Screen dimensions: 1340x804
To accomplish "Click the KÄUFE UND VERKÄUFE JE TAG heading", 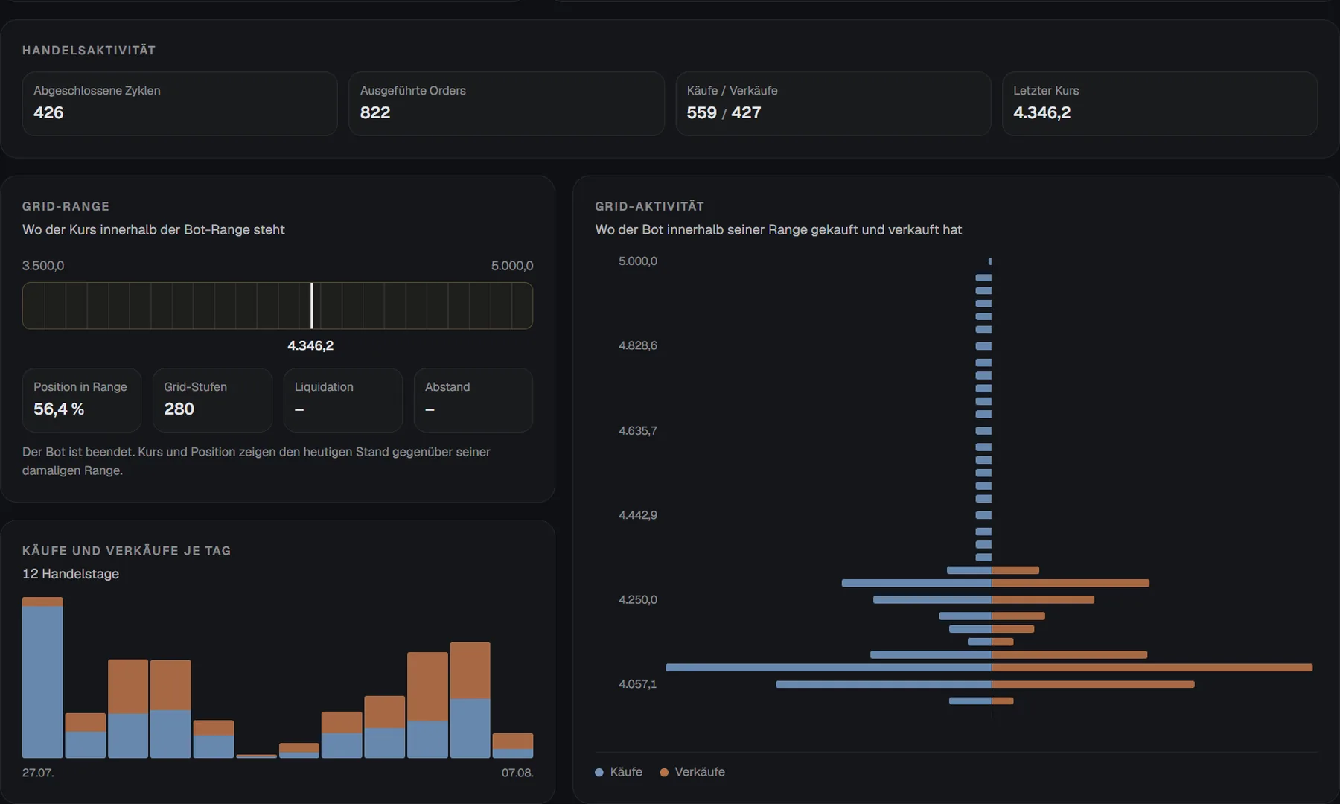I will tap(127, 551).
